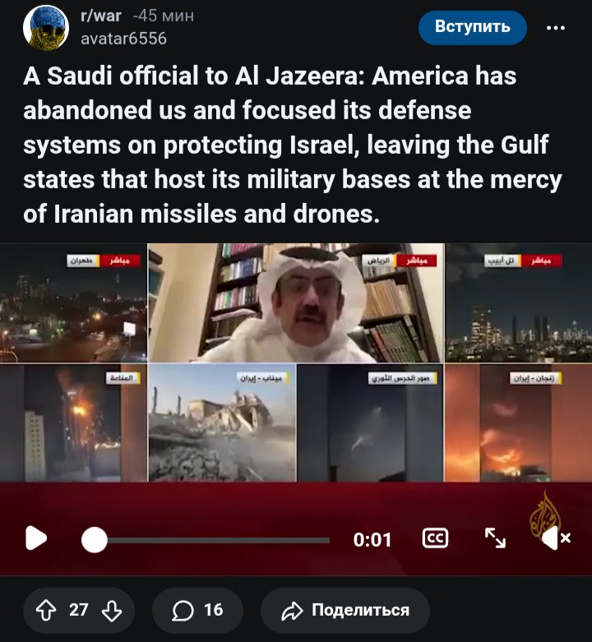The width and height of the screenshot is (592, 642).
Task: Open r/war community avatar
Action: (x=46, y=27)
